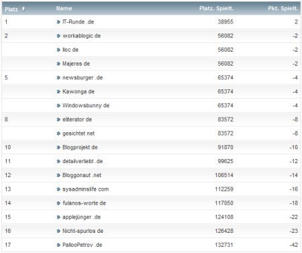Sort by the Platz column header
The height and width of the screenshot is (253, 302).
click(x=11, y=9)
